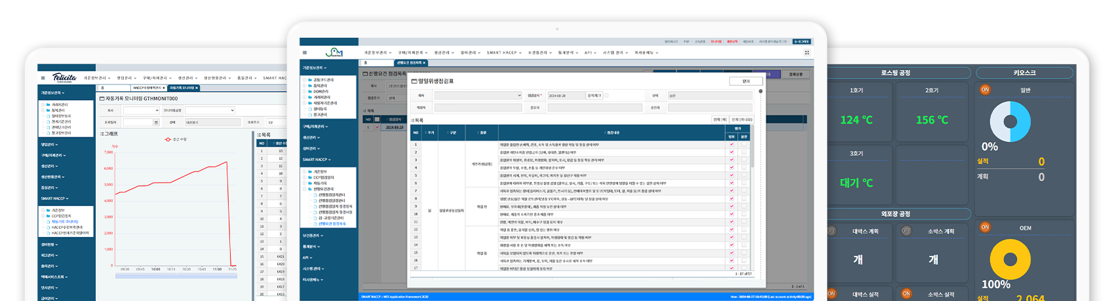The width and height of the screenshot is (1114, 301).
Task: Expand 시스템 관리 section in center sidebar
Action: (x=313, y=269)
